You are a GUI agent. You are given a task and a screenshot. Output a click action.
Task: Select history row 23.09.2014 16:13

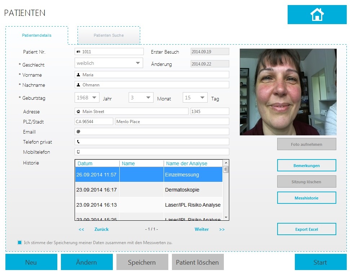(x=149, y=205)
